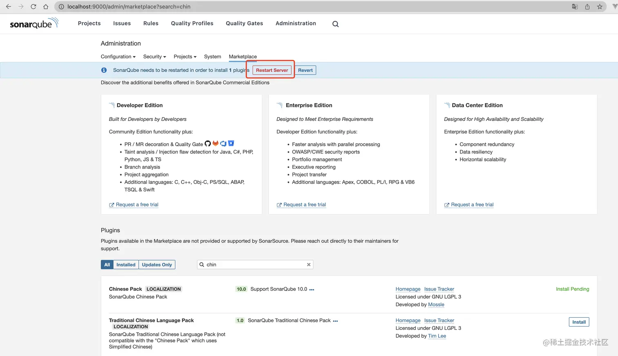Select the Updates Only filter

157,265
